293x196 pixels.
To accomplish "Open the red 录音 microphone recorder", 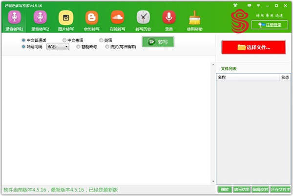I will pos(169,21).
